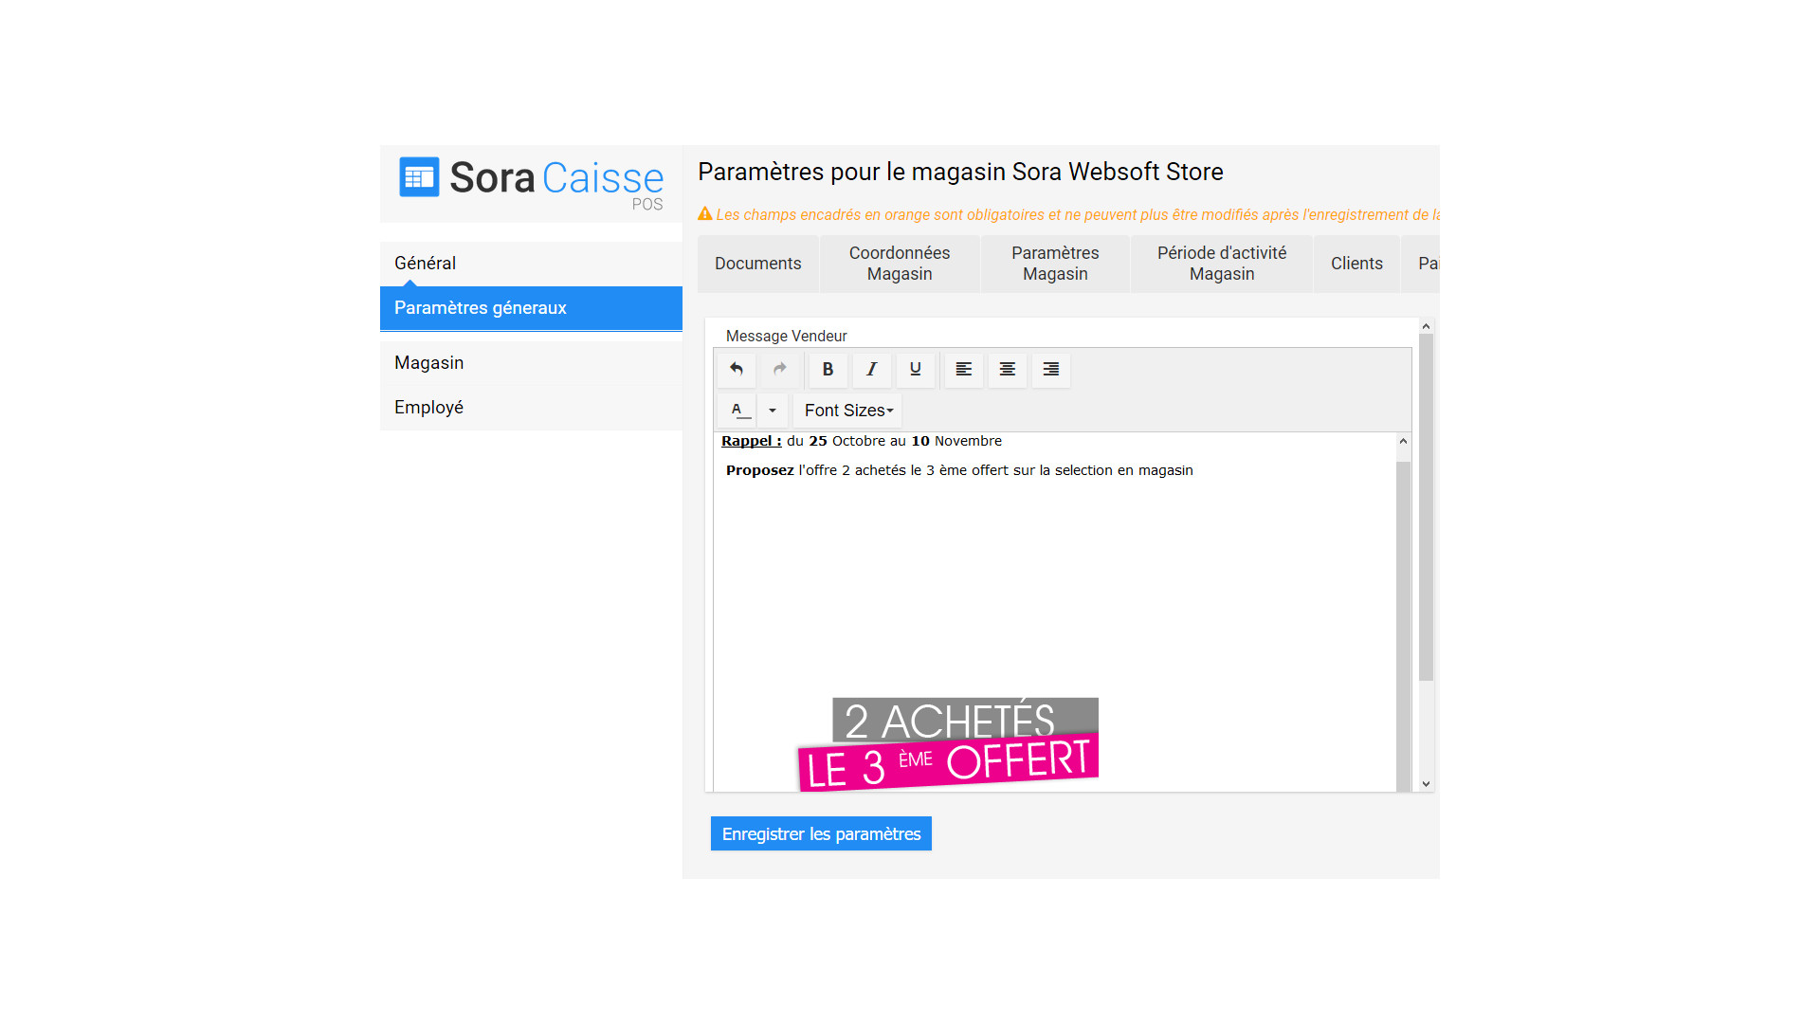Toggle italic formatting in the message editor
The width and height of the screenshot is (1820, 1024).
pyautogui.click(x=871, y=370)
